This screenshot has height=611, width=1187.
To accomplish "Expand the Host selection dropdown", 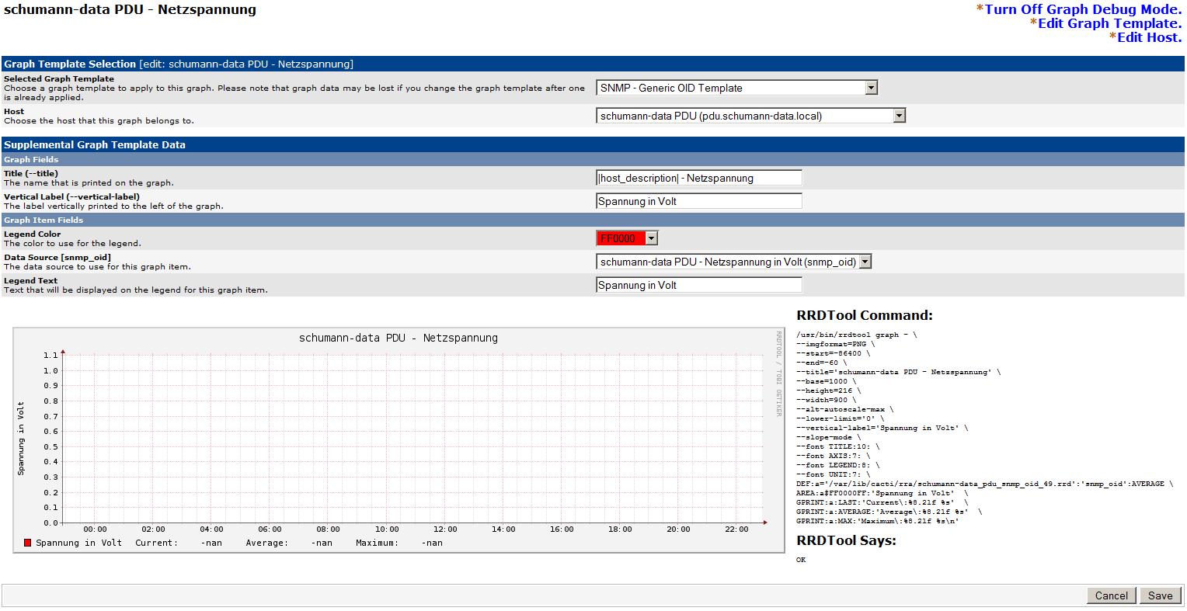I will (751, 116).
